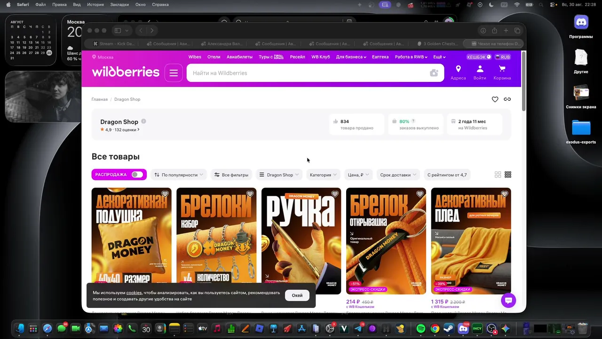The height and width of the screenshot is (339, 602).
Task: Open the exodus-exports desktop folder
Action: click(581, 131)
